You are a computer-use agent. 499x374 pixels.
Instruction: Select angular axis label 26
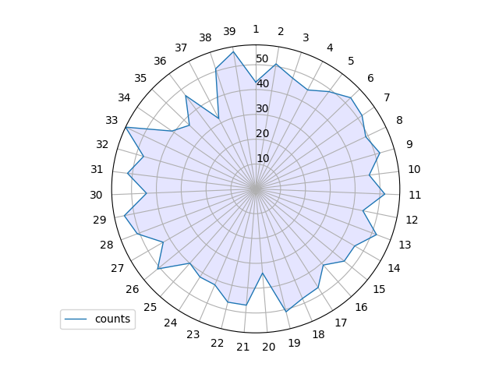133,289
